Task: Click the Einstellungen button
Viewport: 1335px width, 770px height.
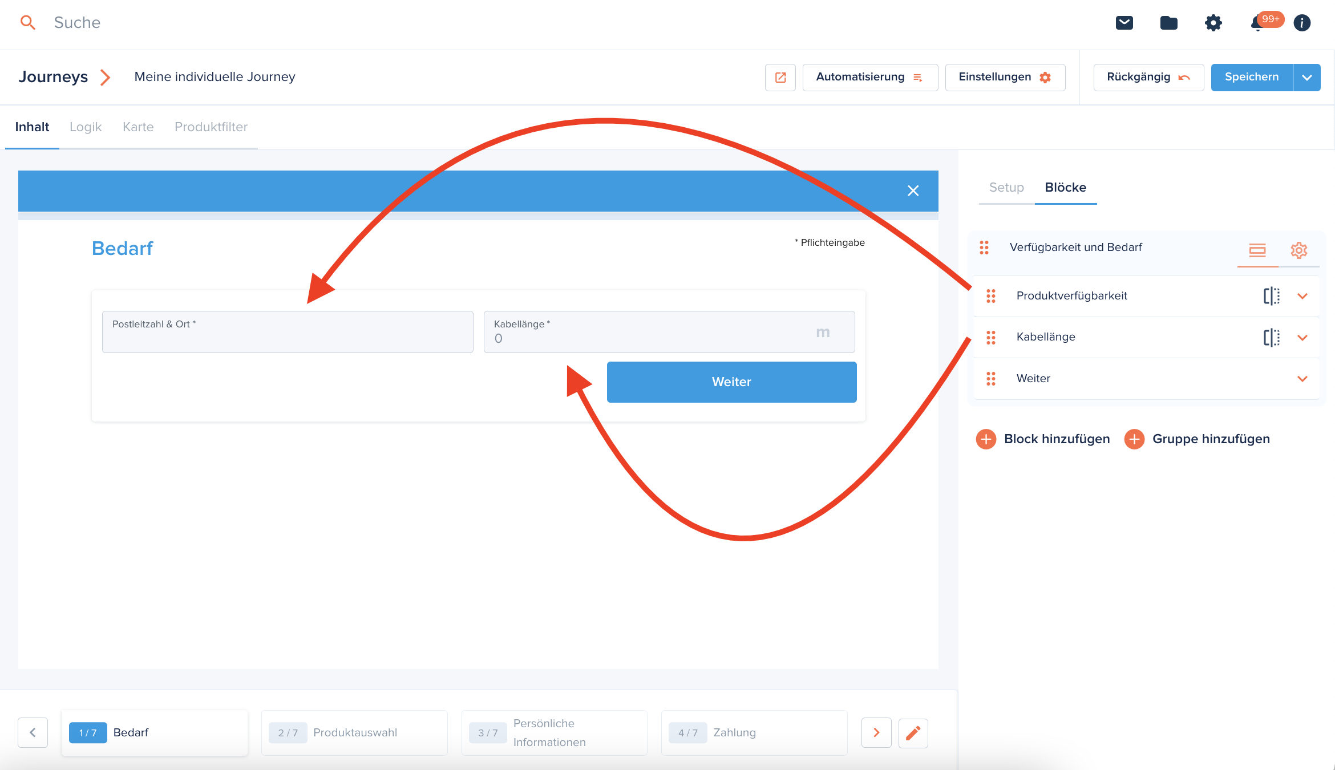Action: [1005, 78]
